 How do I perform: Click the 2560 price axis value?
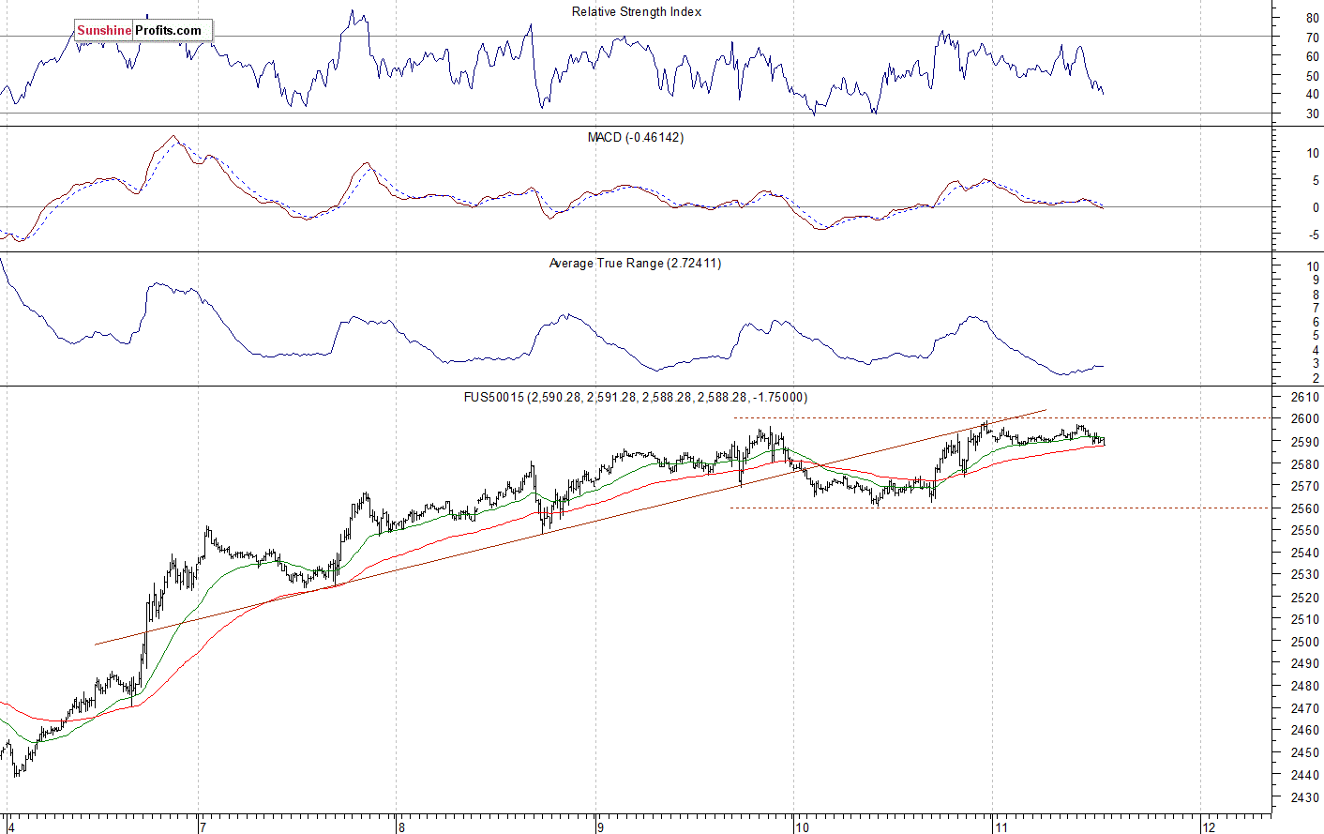1304,508
